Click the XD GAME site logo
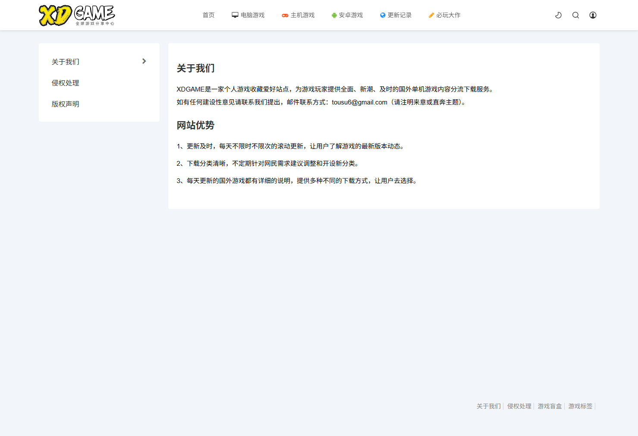The height and width of the screenshot is (436, 638). [x=77, y=16]
